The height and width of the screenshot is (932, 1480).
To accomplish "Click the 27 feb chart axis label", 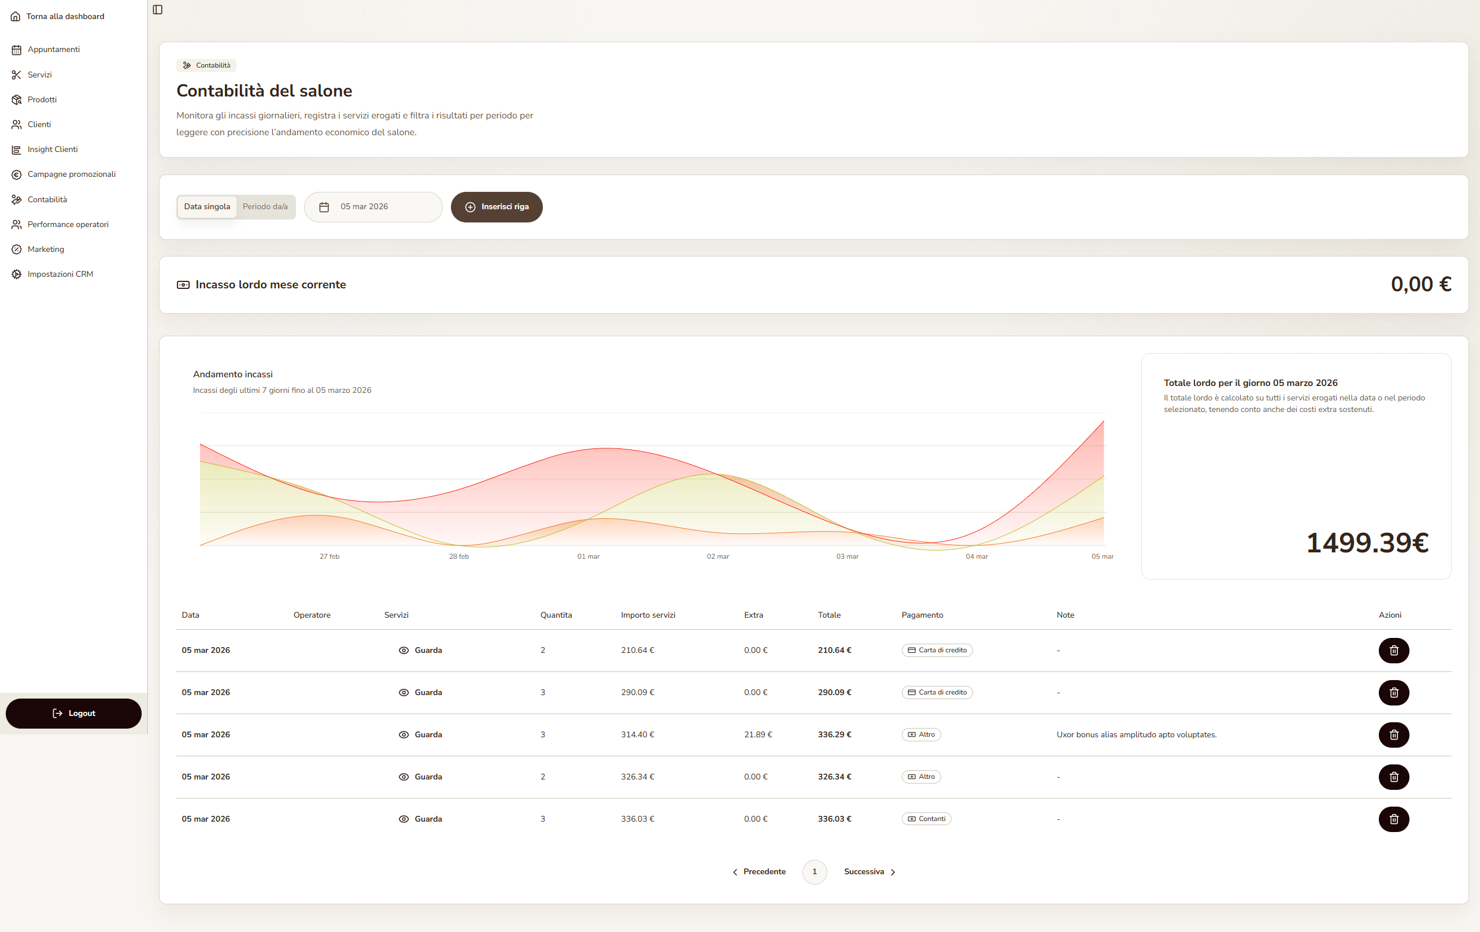I will [330, 556].
